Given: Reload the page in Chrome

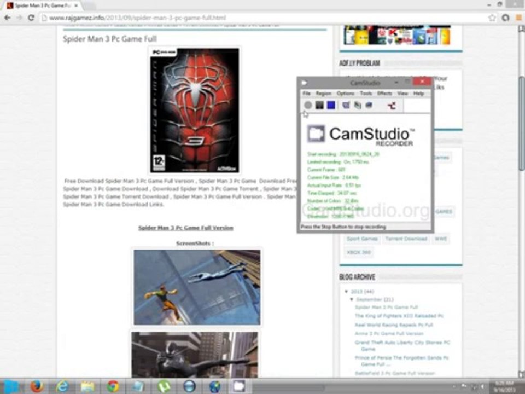Looking at the screenshot, I should [31, 18].
